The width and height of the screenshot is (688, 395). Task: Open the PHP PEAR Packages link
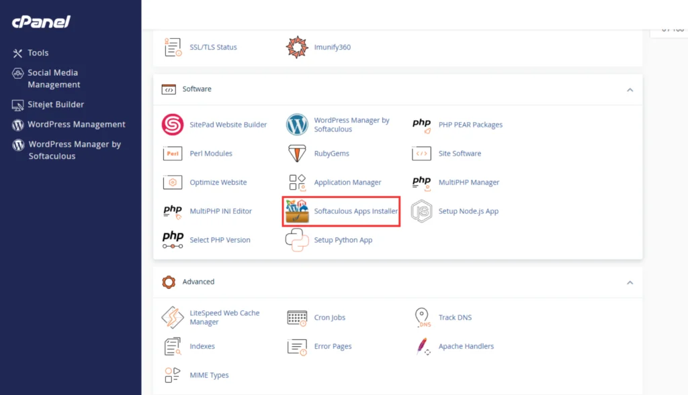pos(470,125)
